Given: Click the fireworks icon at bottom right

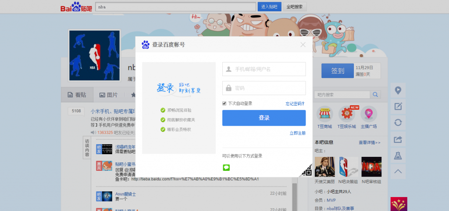Looking at the screenshot, I should pyautogui.click(x=399, y=204).
